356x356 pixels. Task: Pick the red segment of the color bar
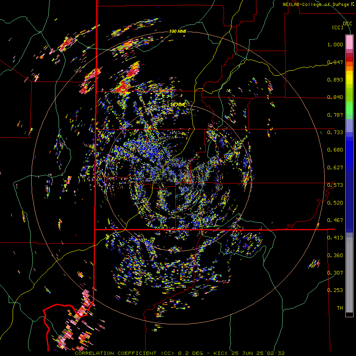coord(349,59)
